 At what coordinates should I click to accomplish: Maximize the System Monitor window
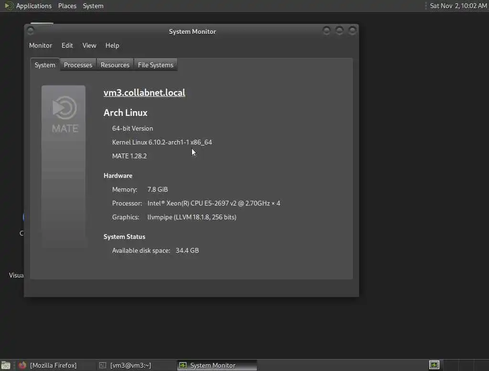click(340, 31)
